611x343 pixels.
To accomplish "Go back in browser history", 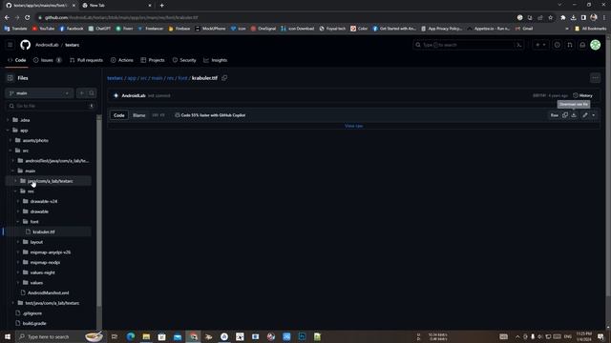I will (x=7, y=17).
